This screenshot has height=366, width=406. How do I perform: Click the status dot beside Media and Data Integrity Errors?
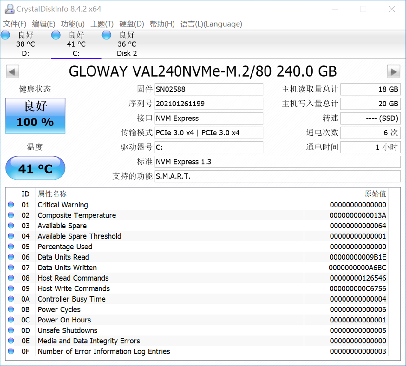(10, 341)
